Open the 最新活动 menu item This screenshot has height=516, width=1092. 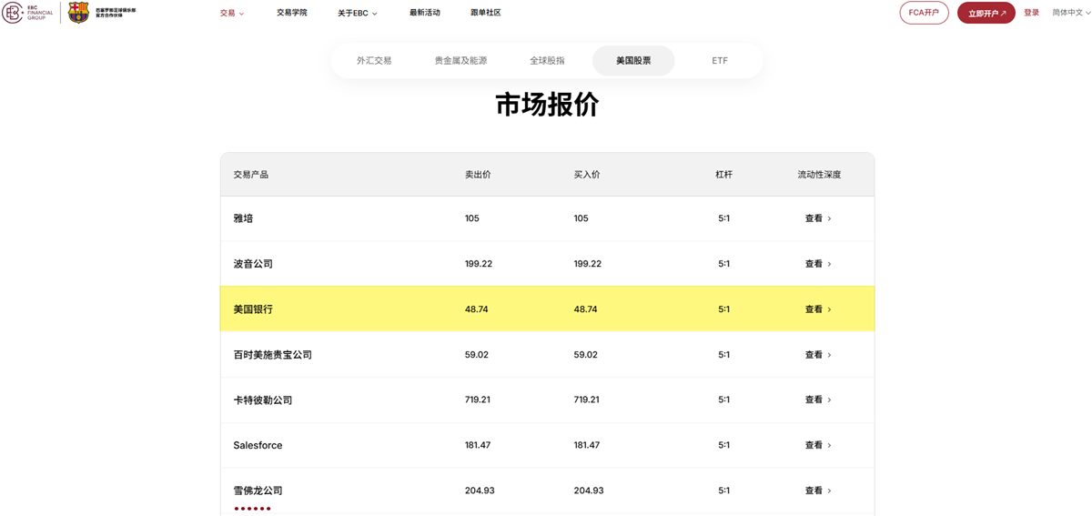[425, 13]
